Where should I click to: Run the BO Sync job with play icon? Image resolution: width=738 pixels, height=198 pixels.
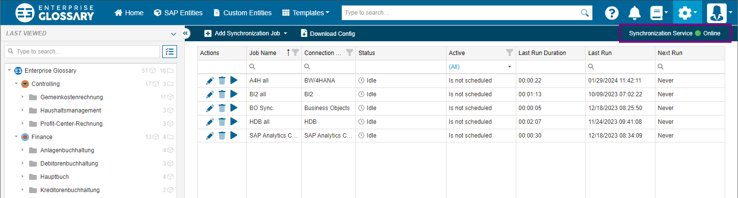[234, 108]
